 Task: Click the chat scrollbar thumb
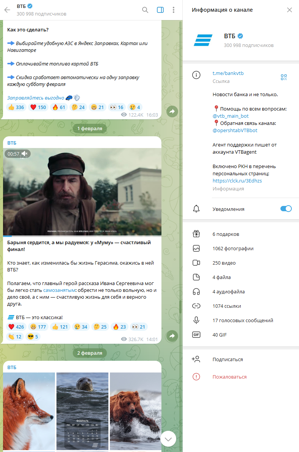pos(181,307)
